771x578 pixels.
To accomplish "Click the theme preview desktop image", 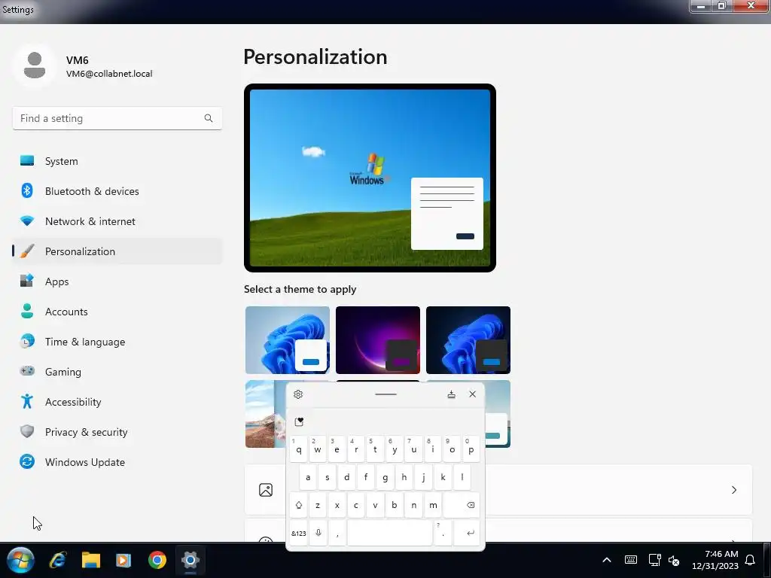I will pyautogui.click(x=370, y=178).
